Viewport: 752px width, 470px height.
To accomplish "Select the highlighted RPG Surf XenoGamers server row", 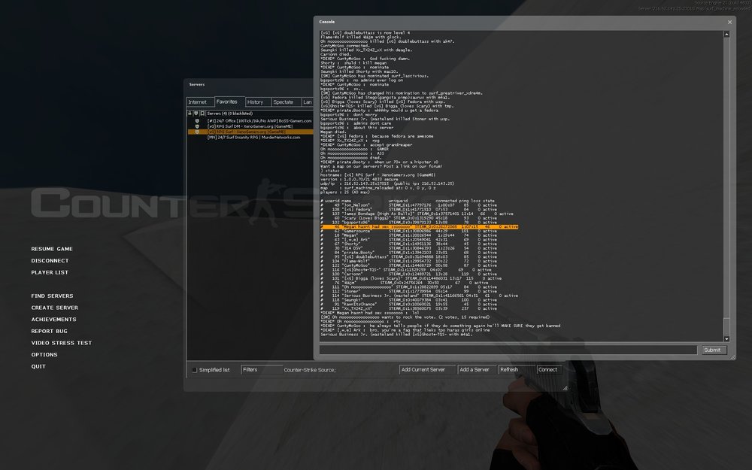I will (250, 132).
